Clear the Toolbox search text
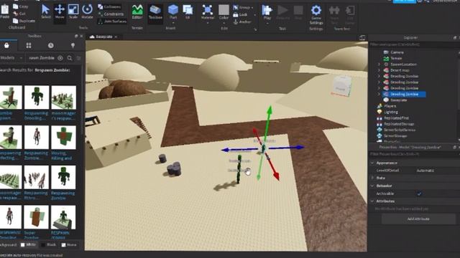This screenshot has width=460, height=258. pyautogui.click(x=60, y=58)
